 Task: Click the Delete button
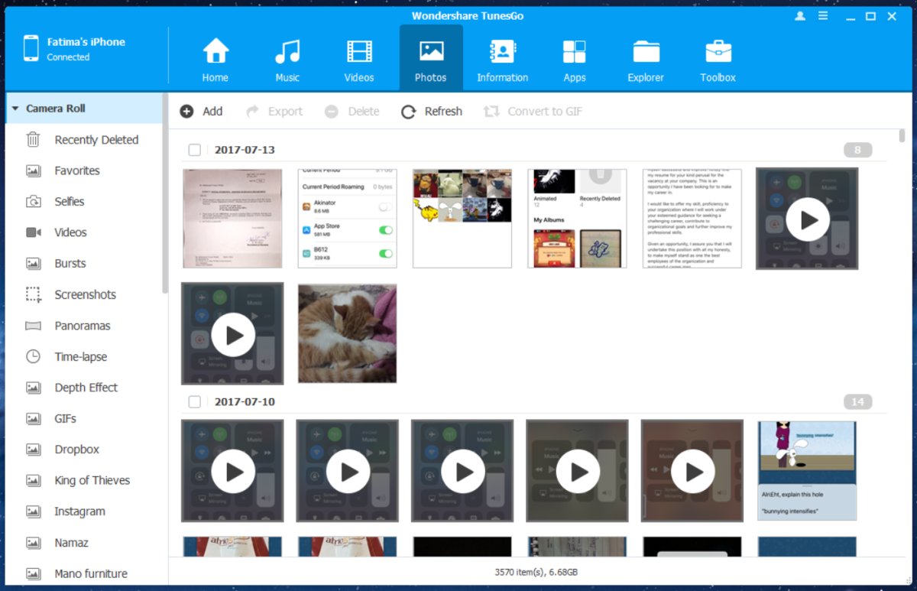[352, 112]
